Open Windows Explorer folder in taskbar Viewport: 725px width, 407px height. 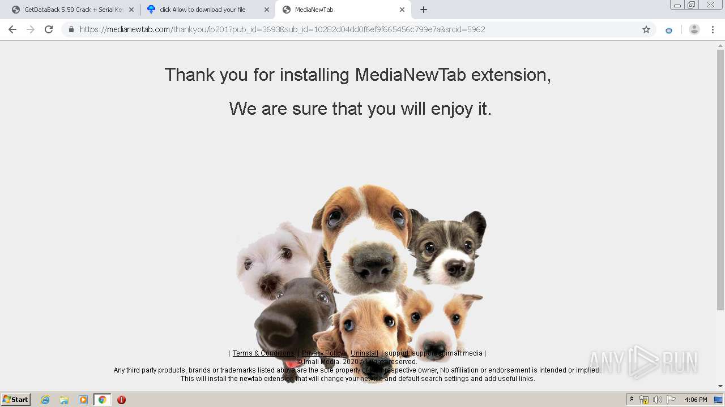click(x=64, y=400)
